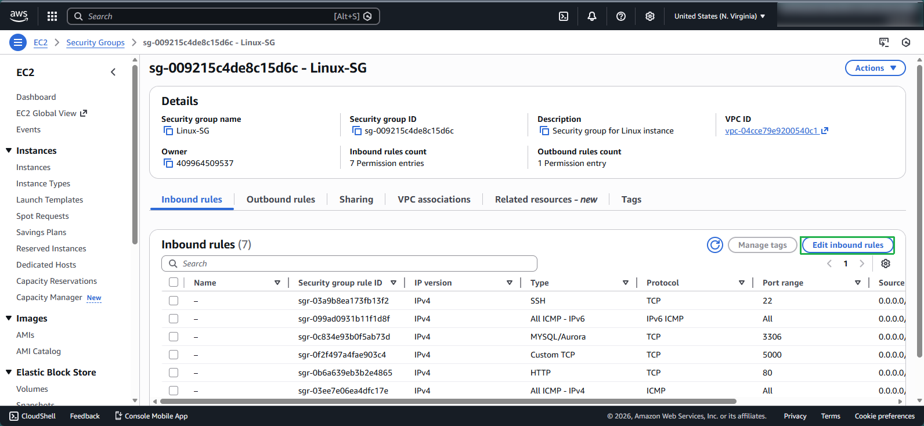Image resolution: width=924 pixels, height=426 pixels.
Task: Switch to the Sharing tab
Action: 356,199
